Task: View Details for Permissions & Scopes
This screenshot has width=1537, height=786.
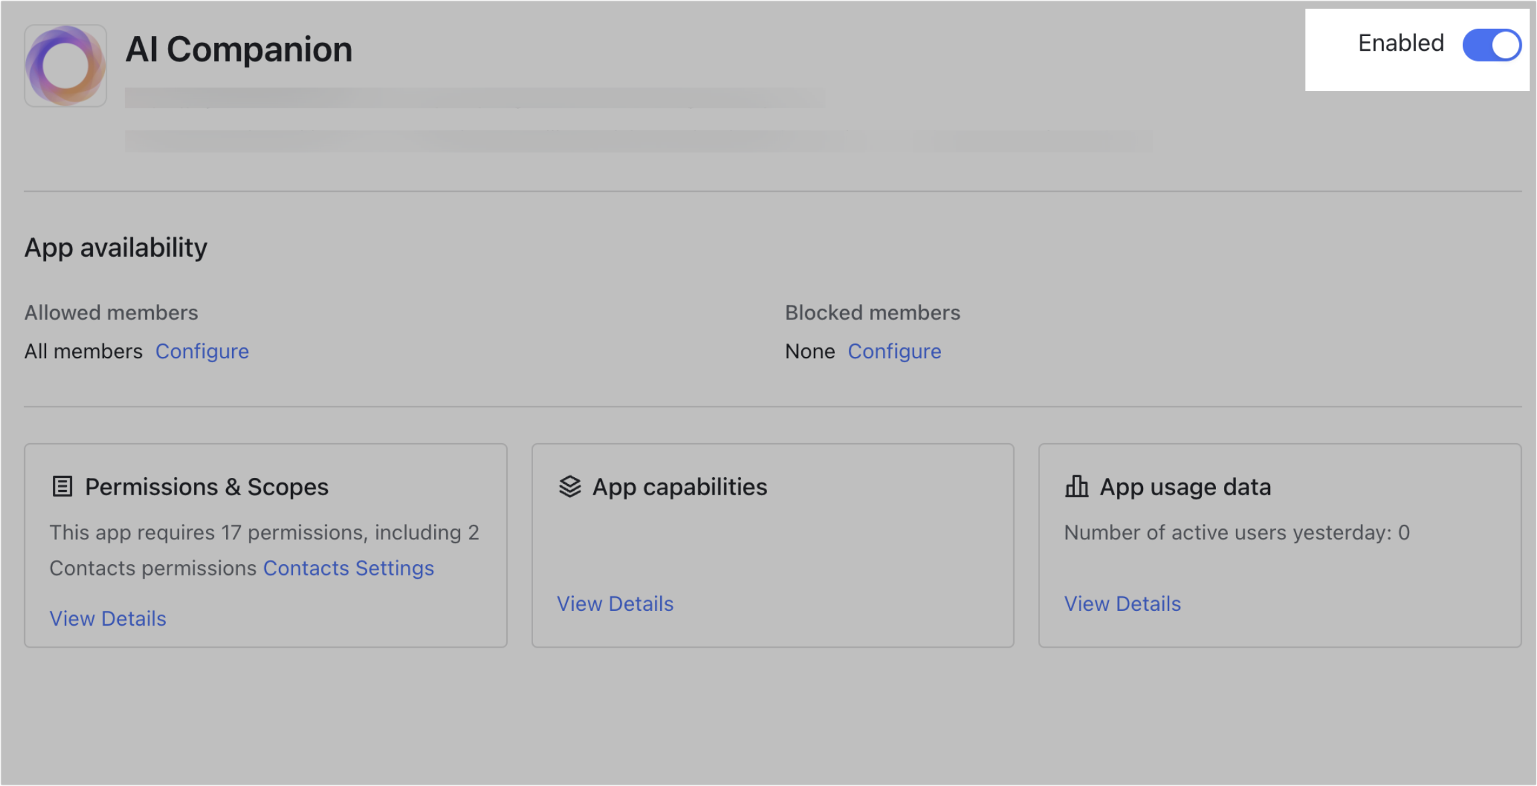Action: 108,619
